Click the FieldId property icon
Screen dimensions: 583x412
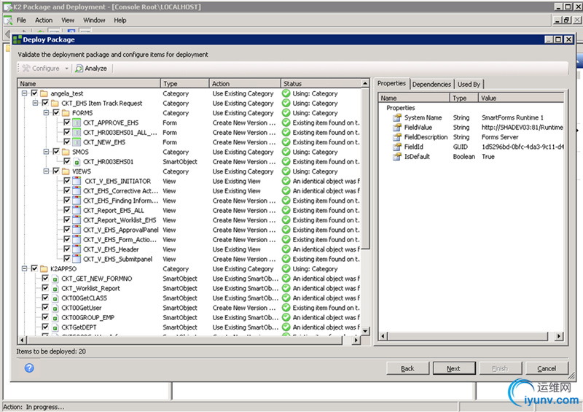pos(397,147)
